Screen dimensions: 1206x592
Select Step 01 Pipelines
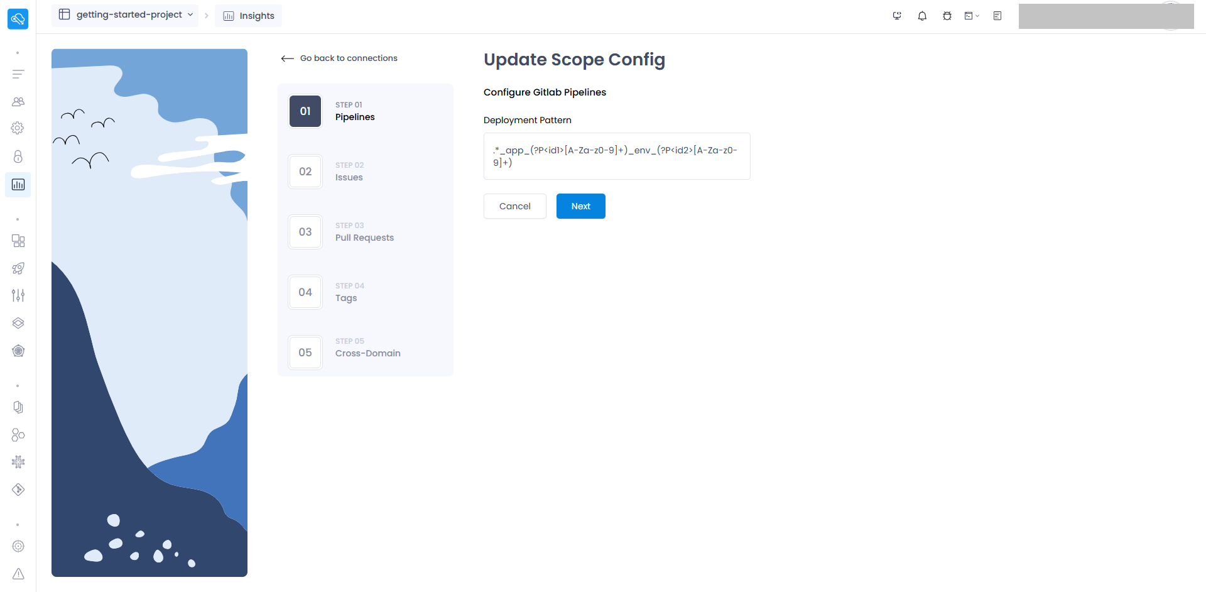pyautogui.click(x=366, y=111)
